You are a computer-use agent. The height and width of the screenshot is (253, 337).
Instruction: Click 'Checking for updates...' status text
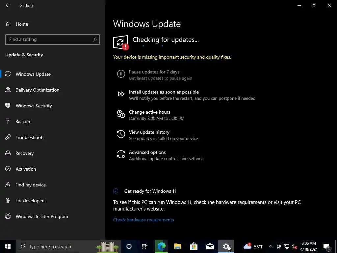pos(166,40)
